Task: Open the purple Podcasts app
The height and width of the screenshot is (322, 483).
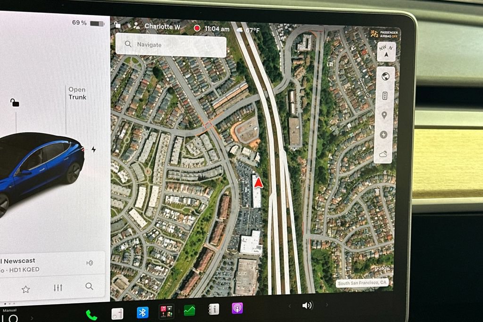Action: [x=237, y=308]
